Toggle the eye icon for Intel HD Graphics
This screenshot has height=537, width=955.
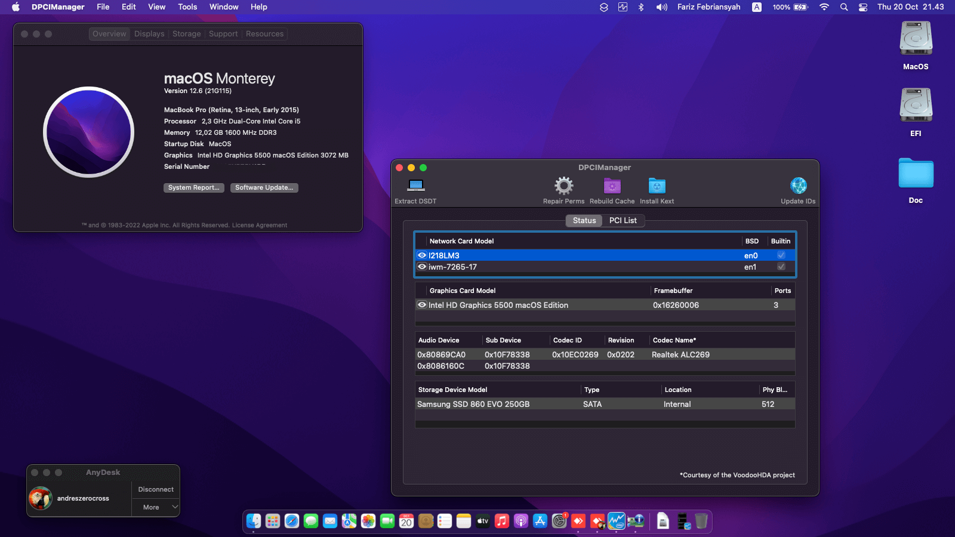pos(422,305)
